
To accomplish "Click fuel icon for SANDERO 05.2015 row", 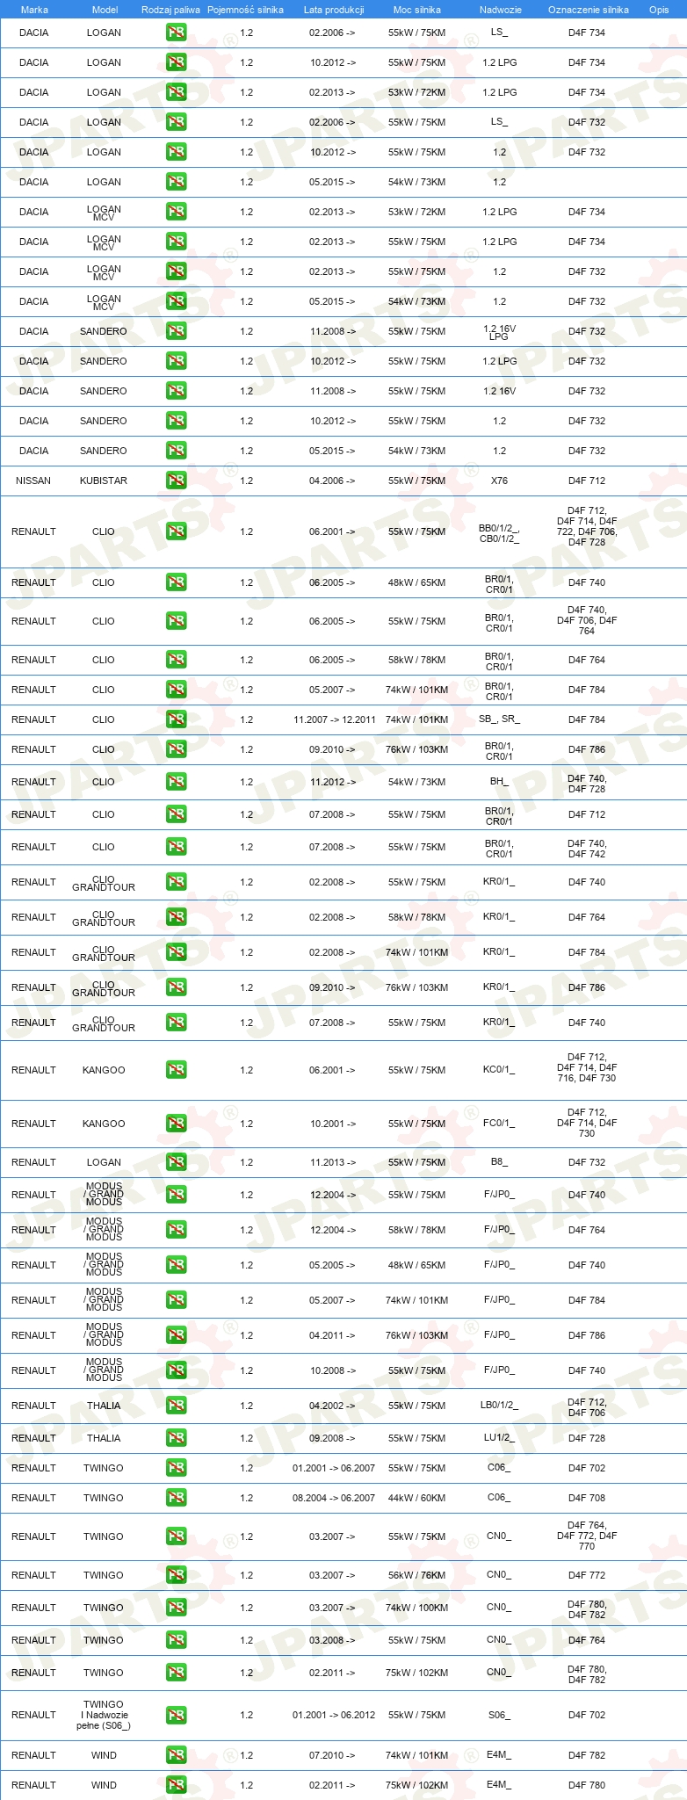I will point(177,451).
